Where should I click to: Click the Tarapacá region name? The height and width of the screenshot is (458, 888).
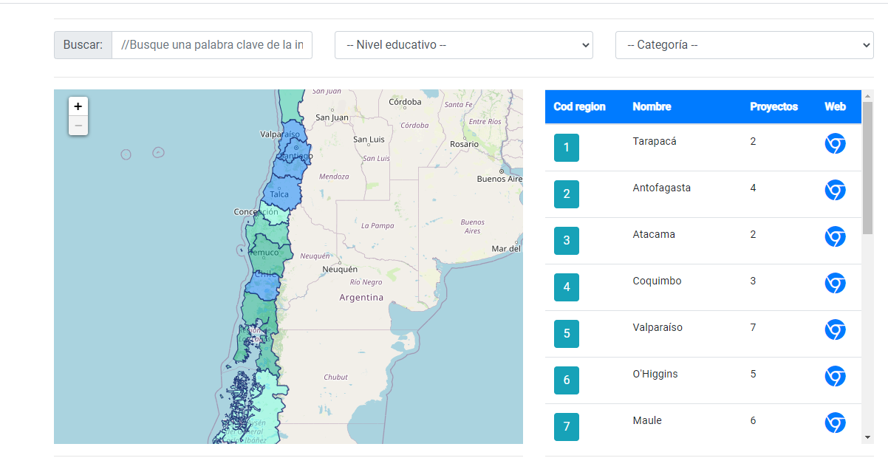point(655,141)
